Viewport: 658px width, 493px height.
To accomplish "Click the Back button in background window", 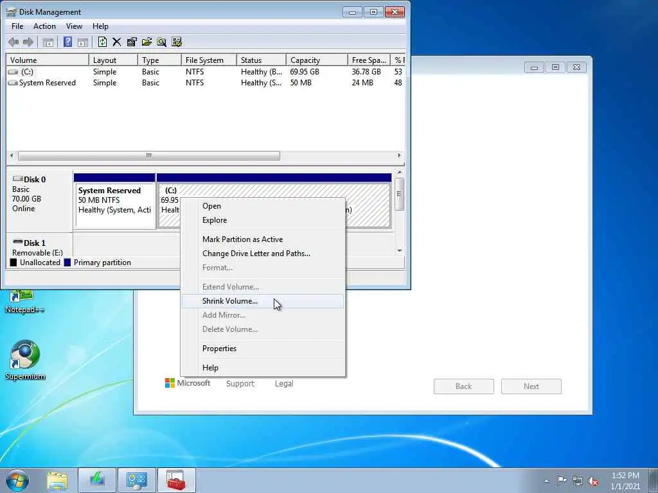I will (464, 386).
